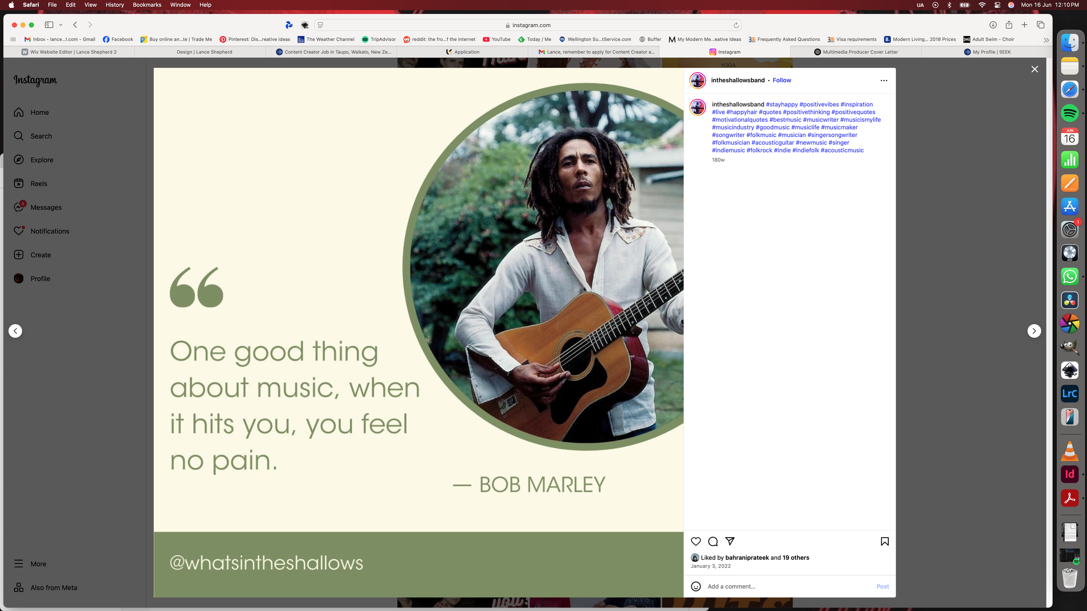Follow intheshallowsband account

[781, 80]
